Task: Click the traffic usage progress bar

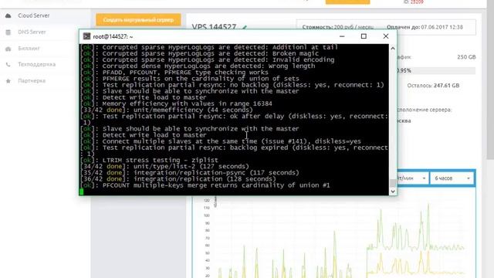Action: click(x=436, y=70)
